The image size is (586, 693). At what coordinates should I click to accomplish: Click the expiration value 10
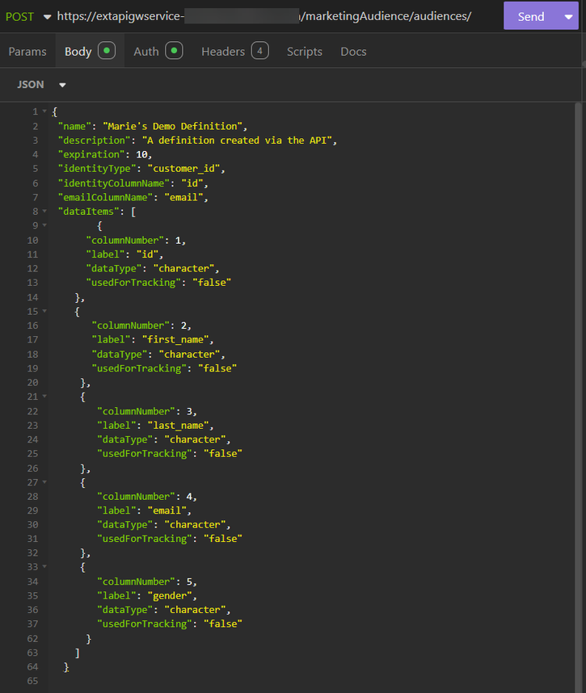141,155
